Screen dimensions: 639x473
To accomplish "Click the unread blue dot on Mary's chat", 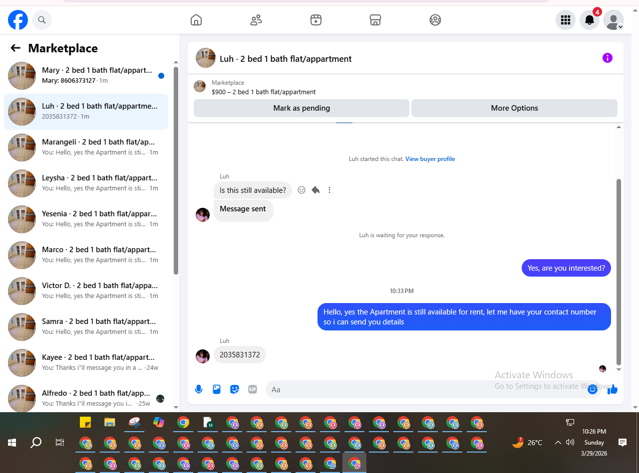I will (161, 76).
